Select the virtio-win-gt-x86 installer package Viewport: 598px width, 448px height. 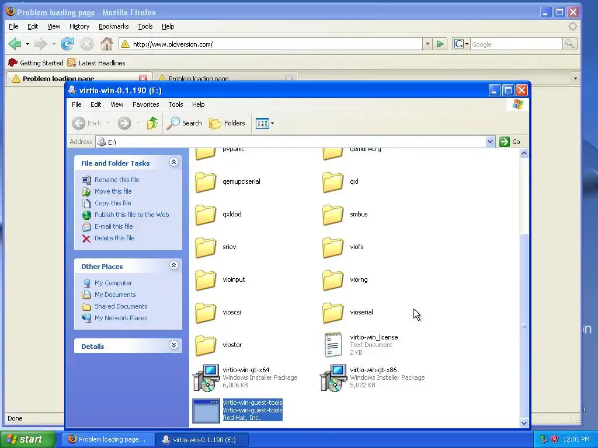click(373, 377)
